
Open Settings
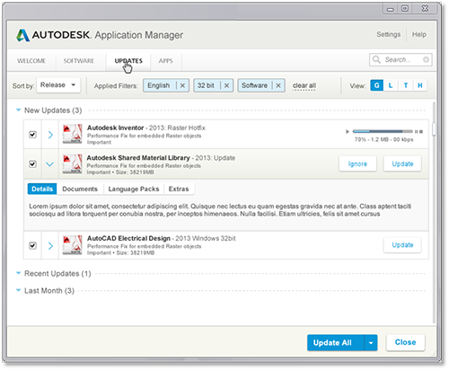click(388, 34)
